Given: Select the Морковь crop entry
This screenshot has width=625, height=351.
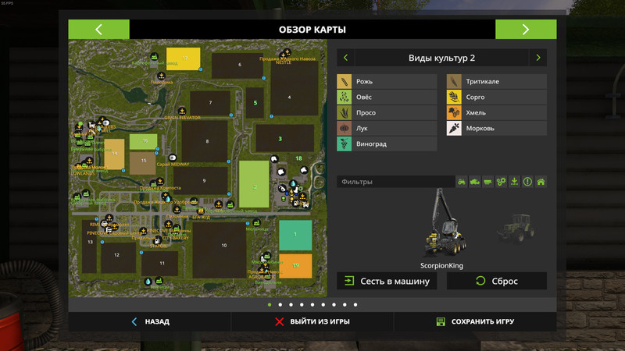Looking at the screenshot, I should [x=496, y=129].
